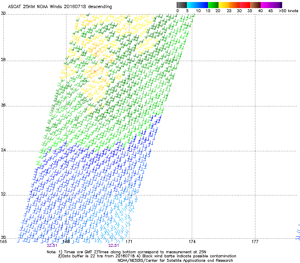
Task: Click the longitude axis label '165'
Action: tap(4, 242)
